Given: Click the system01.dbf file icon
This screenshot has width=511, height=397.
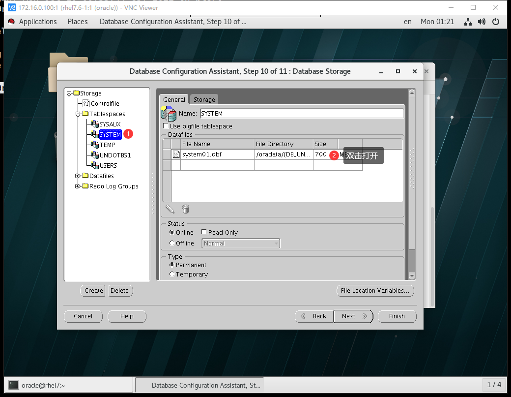Looking at the screenshot, I should point(176,154).
